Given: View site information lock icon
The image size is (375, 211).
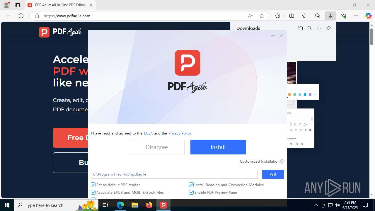Looking at the screenshot, I should pyautogui.click(x=37, y=16).
